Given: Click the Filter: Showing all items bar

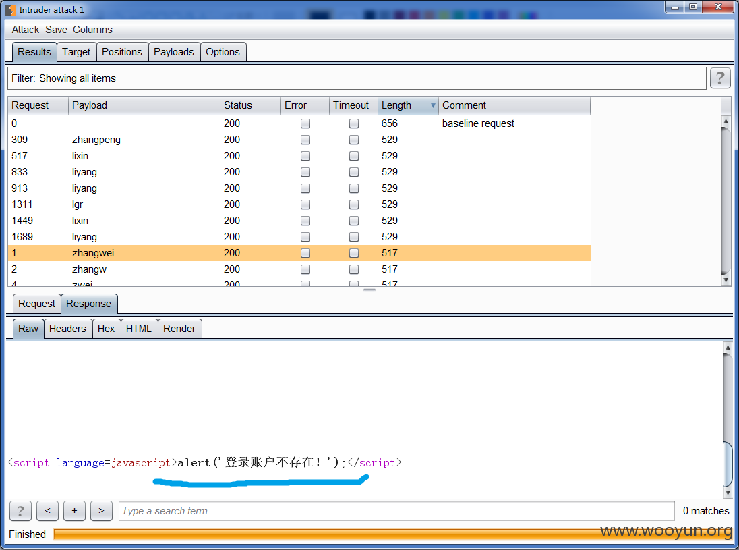Looking at the screenshot, I should pos(357,78).
